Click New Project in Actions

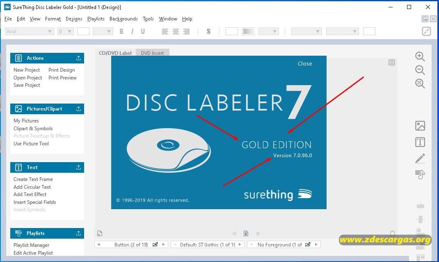(x=27, y=70)
